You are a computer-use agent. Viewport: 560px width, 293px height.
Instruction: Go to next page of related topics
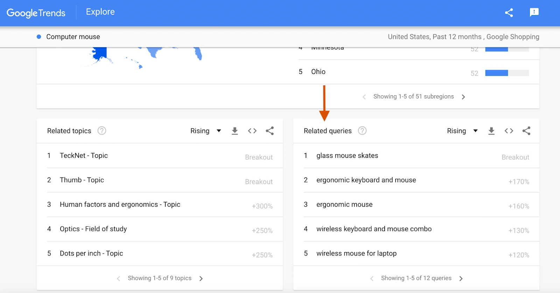coord(201,279)
